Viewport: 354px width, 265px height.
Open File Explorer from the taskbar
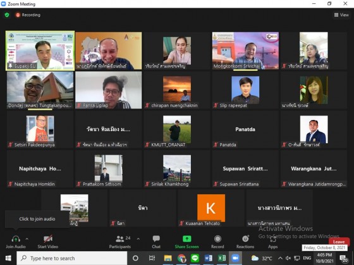coord(168,258)
